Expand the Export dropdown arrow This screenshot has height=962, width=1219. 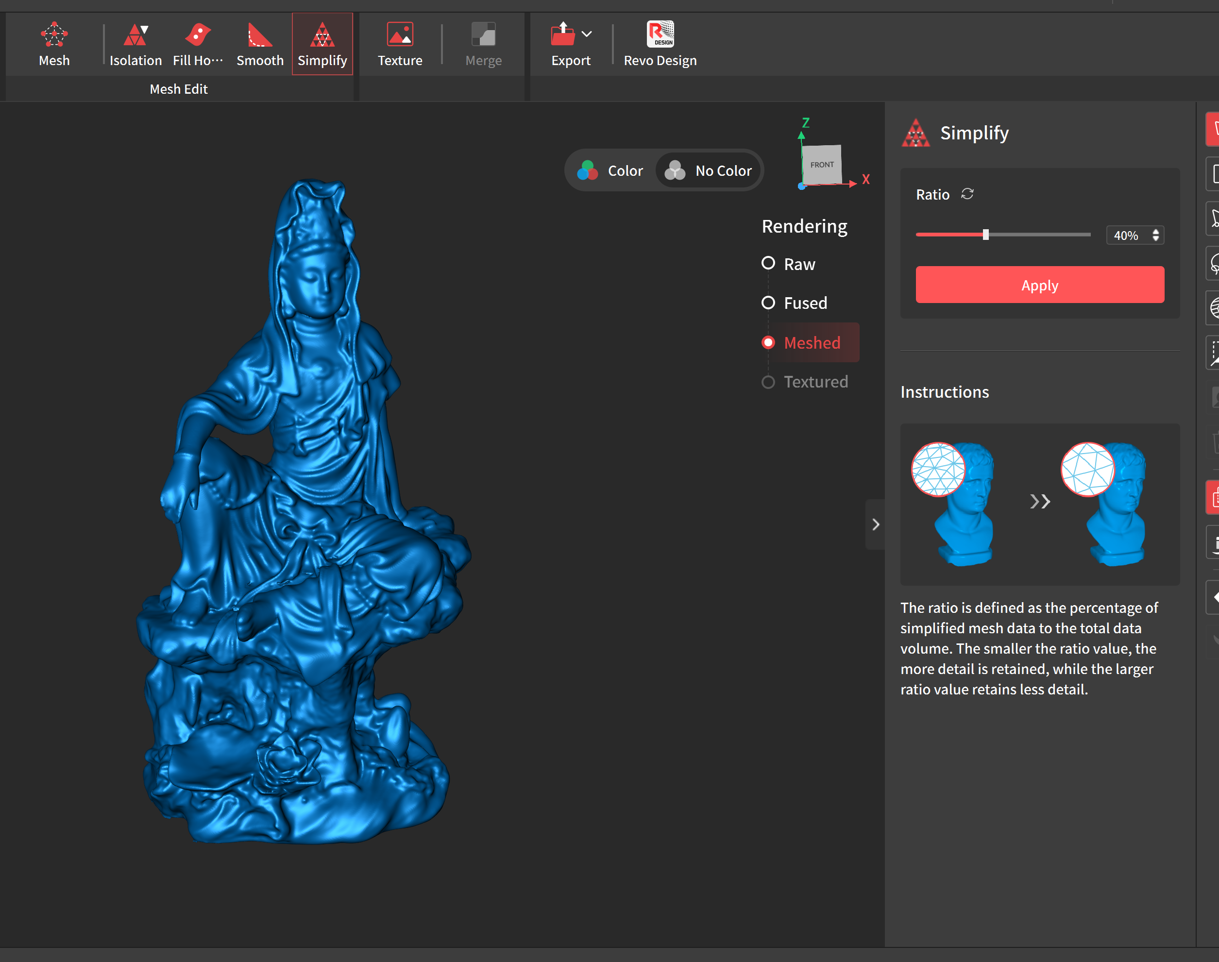[586, 34]
